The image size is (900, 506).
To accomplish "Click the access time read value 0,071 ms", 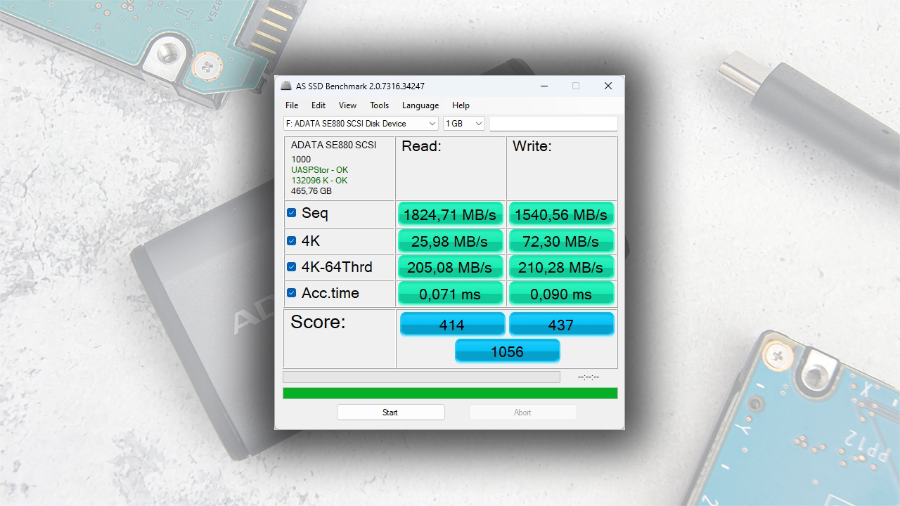I will (x=450, y=294).
